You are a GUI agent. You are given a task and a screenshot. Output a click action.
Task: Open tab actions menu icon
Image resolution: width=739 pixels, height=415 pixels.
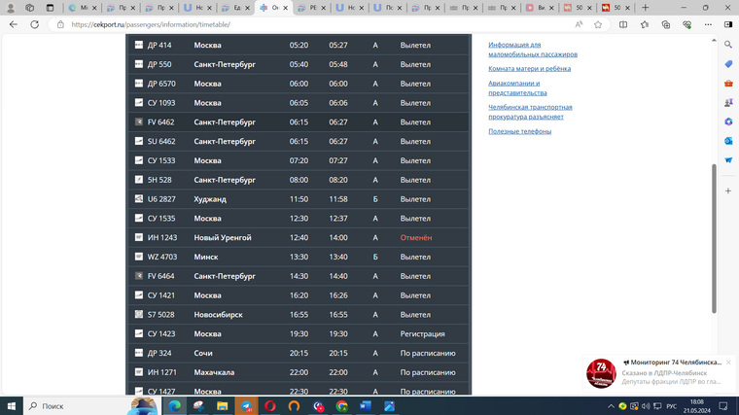[x=50, y=8]
